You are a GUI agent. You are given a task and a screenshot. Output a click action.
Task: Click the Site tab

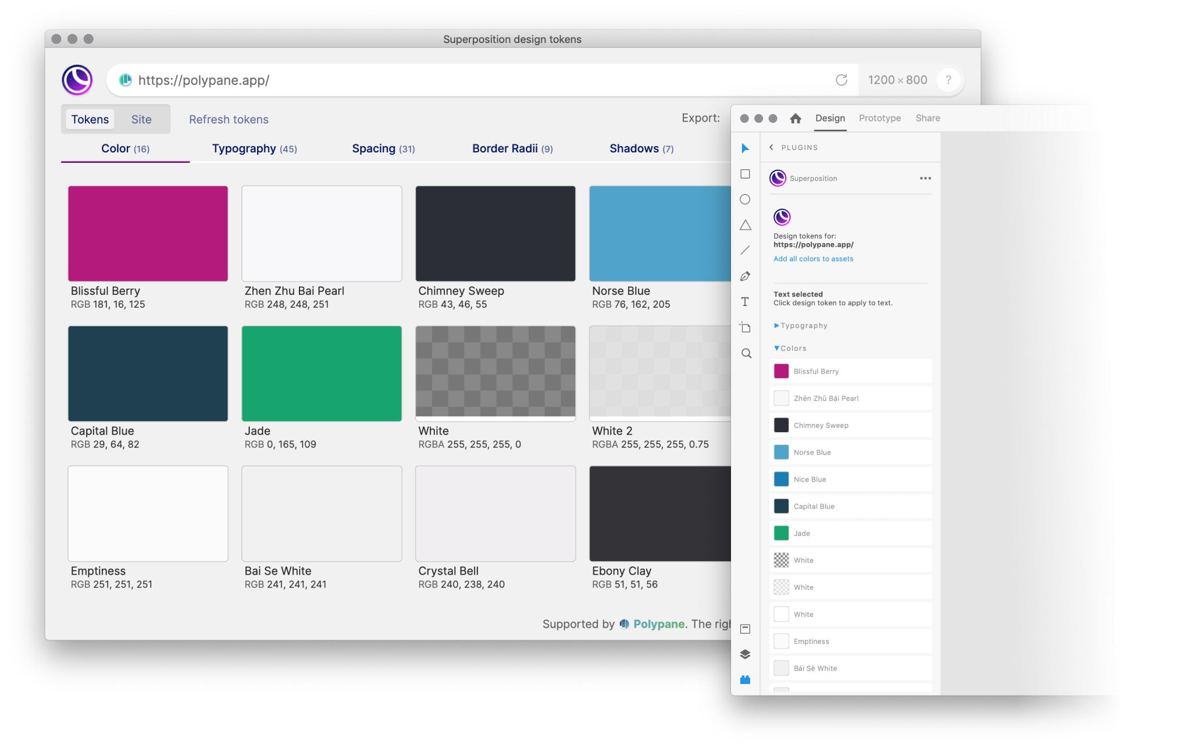(x=141, y=119)
